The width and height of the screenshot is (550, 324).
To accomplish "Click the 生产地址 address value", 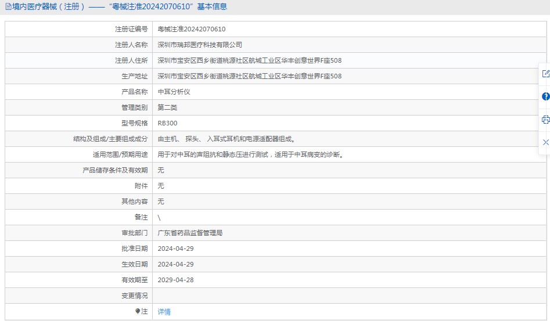I will pos(249,76).
